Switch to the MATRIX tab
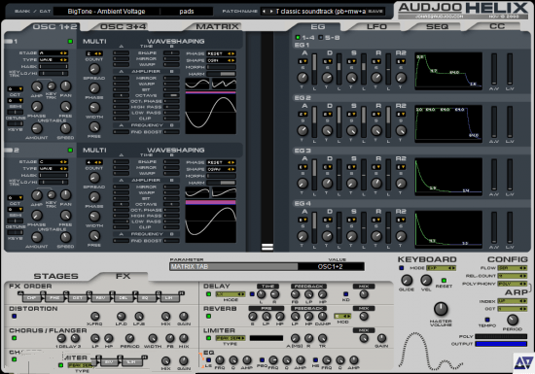535x374 pixels. coord(217,26)
